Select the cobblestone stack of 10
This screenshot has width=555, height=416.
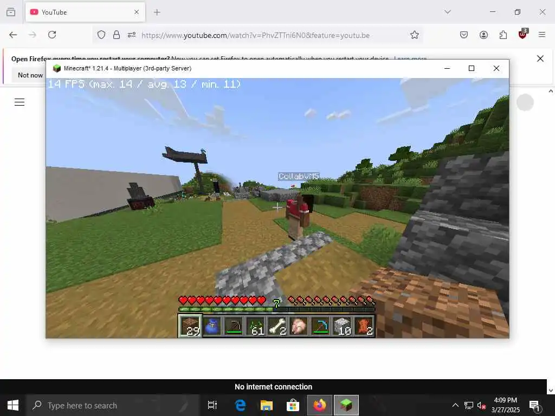coord(342,326)
